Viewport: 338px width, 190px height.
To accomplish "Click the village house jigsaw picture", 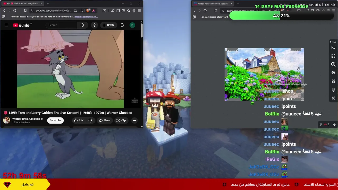I will point(264,74).
